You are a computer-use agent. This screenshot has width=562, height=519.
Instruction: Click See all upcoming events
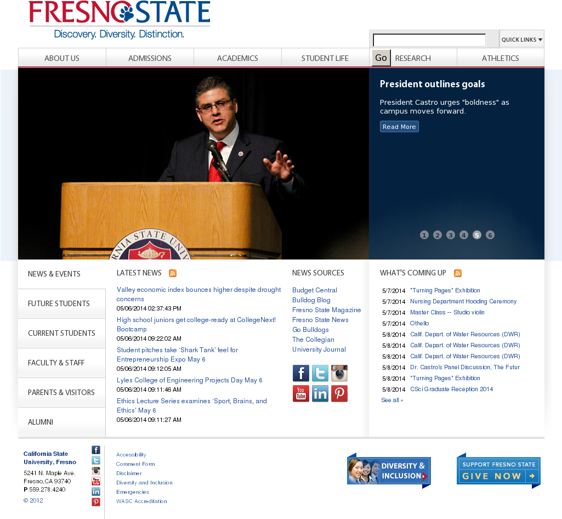(x=392, y=400)
